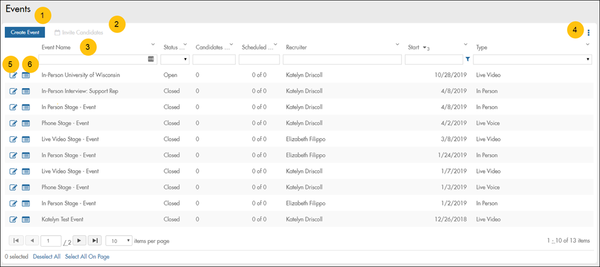Open details icon for Katelyn Test Event

pos(26,220)
